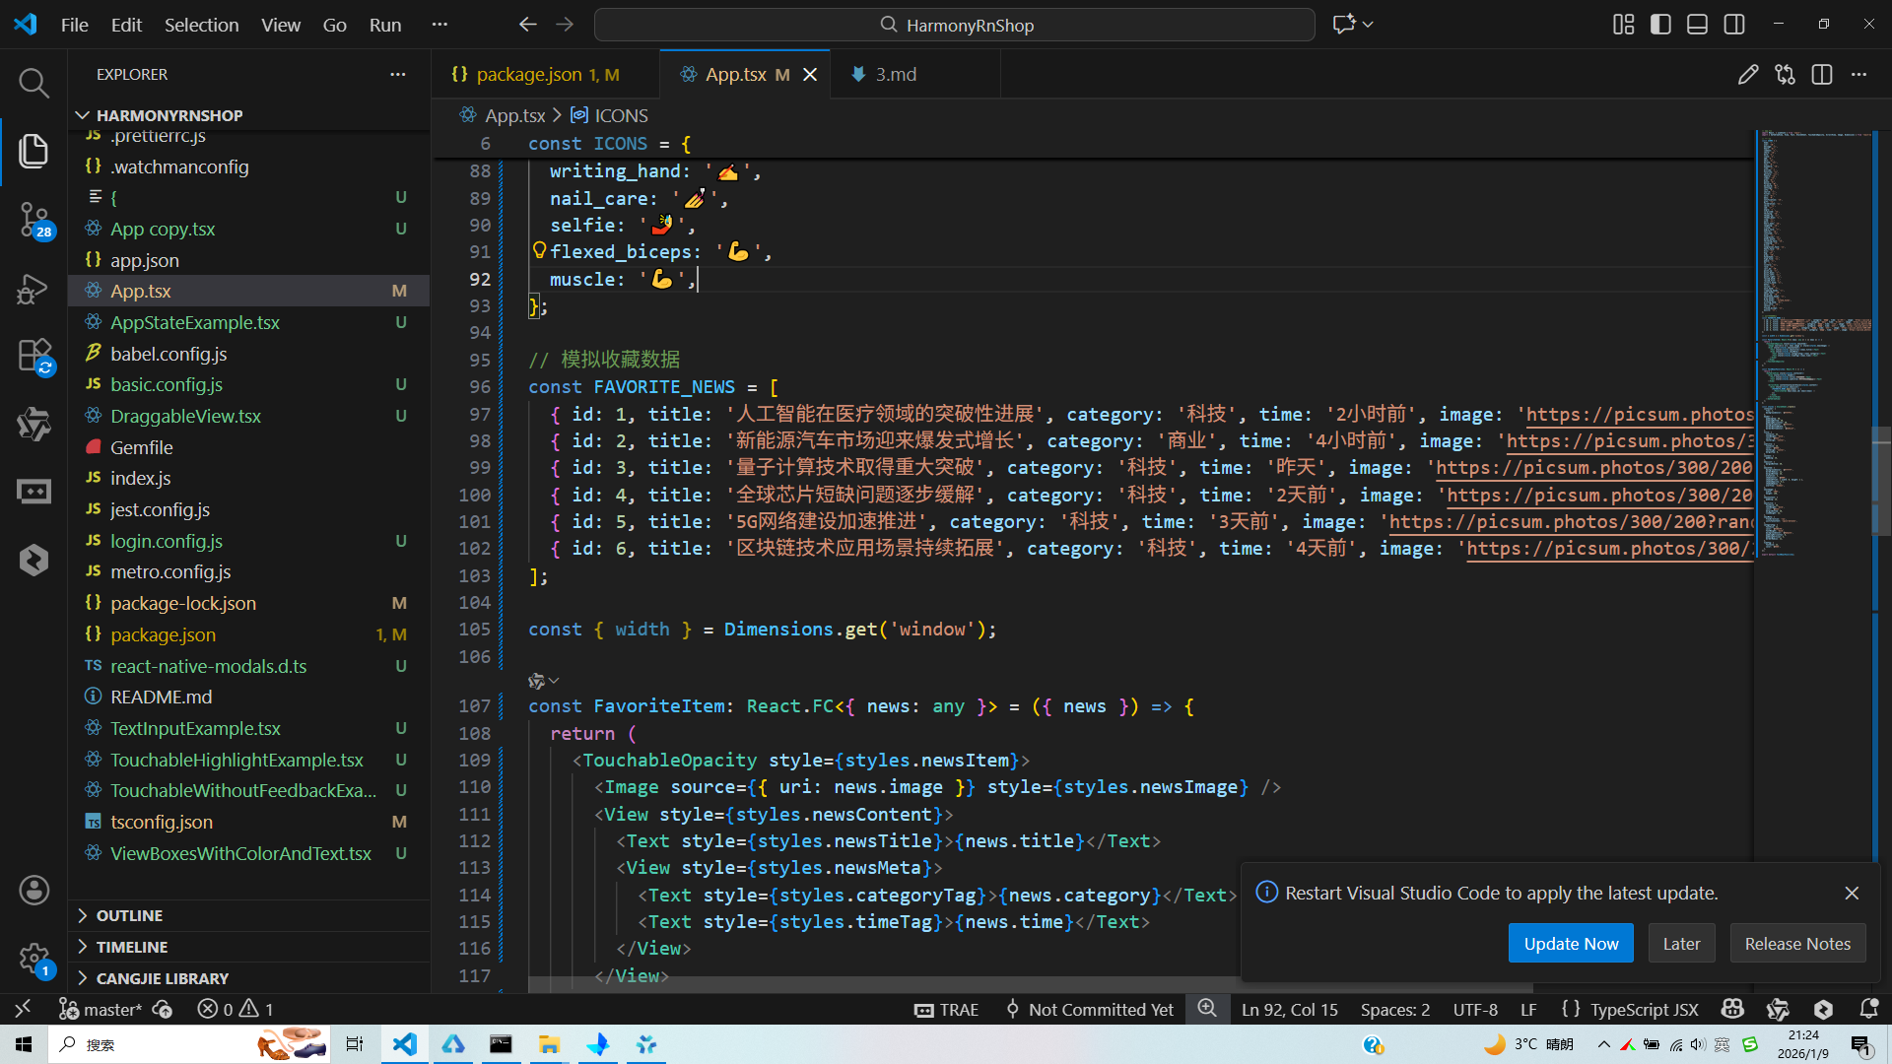Expand the OUTLINE section
This screenshot has width=1892, height=1064.
pos(248,915)
